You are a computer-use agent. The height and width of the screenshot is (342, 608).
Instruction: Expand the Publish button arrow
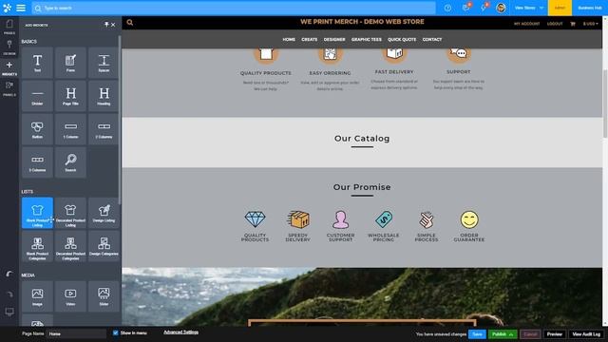pos(511,334)
